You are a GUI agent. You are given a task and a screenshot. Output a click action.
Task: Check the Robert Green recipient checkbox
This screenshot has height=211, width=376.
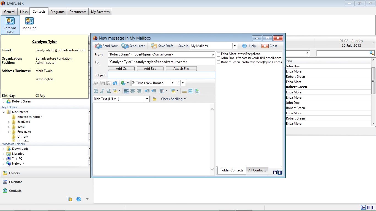(x=219, y=62)
